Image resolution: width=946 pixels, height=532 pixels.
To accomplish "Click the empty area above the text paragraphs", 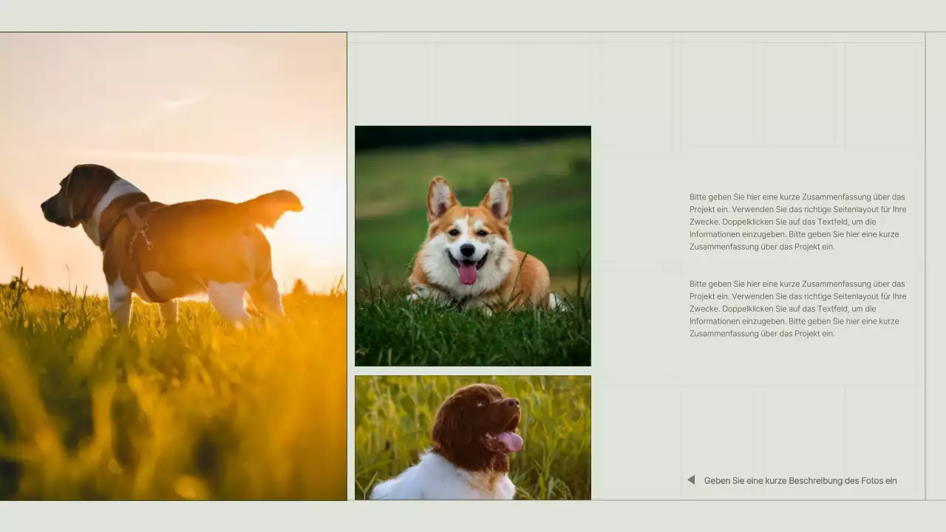I will pyautogui.click(x=761, y=96).
